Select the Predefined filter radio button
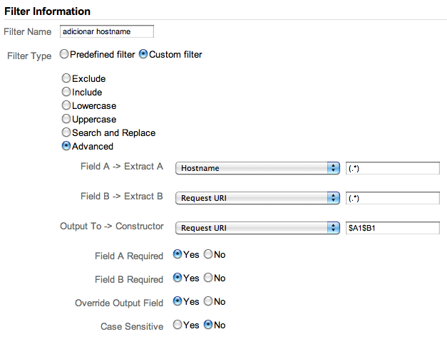Image resolution: width=447 pixels, height=339 pixels. [x=65, y=54]
